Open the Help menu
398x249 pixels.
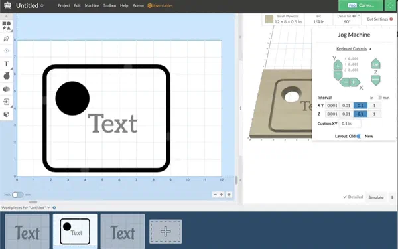click(x=124, y=5)
